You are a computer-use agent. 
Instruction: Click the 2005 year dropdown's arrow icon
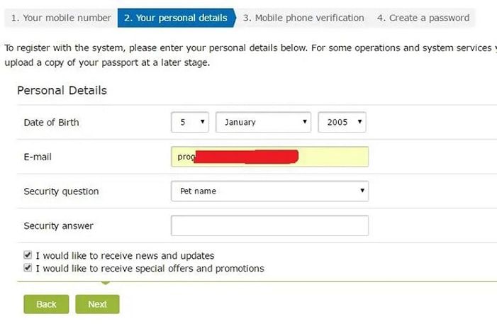click(x=359, y=121)
